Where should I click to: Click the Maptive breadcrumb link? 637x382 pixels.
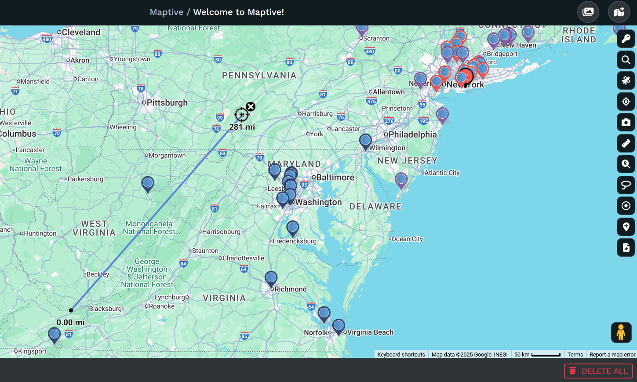click(x=167, y=12)
